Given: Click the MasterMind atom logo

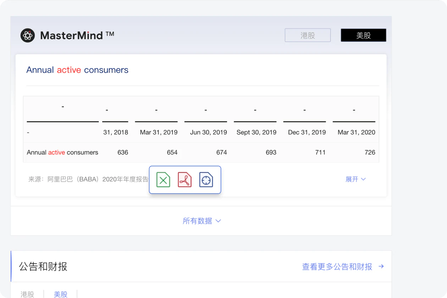Looking at the screenshot, I should (28, 35).
